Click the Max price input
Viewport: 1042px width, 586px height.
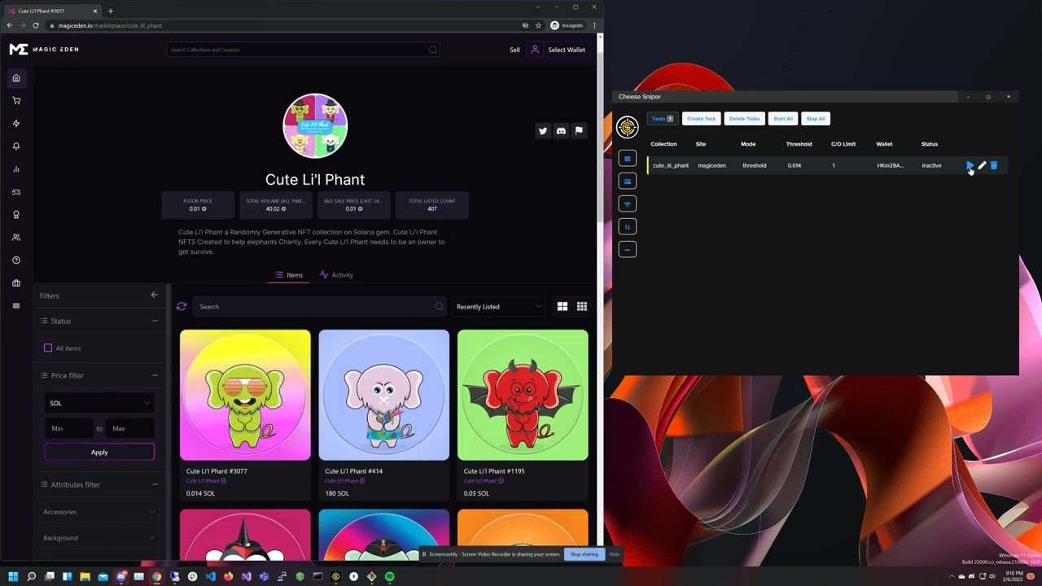coord(130,428)
